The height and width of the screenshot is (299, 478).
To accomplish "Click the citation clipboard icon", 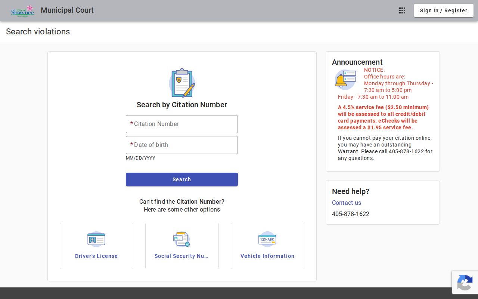I will click(182, 83).
